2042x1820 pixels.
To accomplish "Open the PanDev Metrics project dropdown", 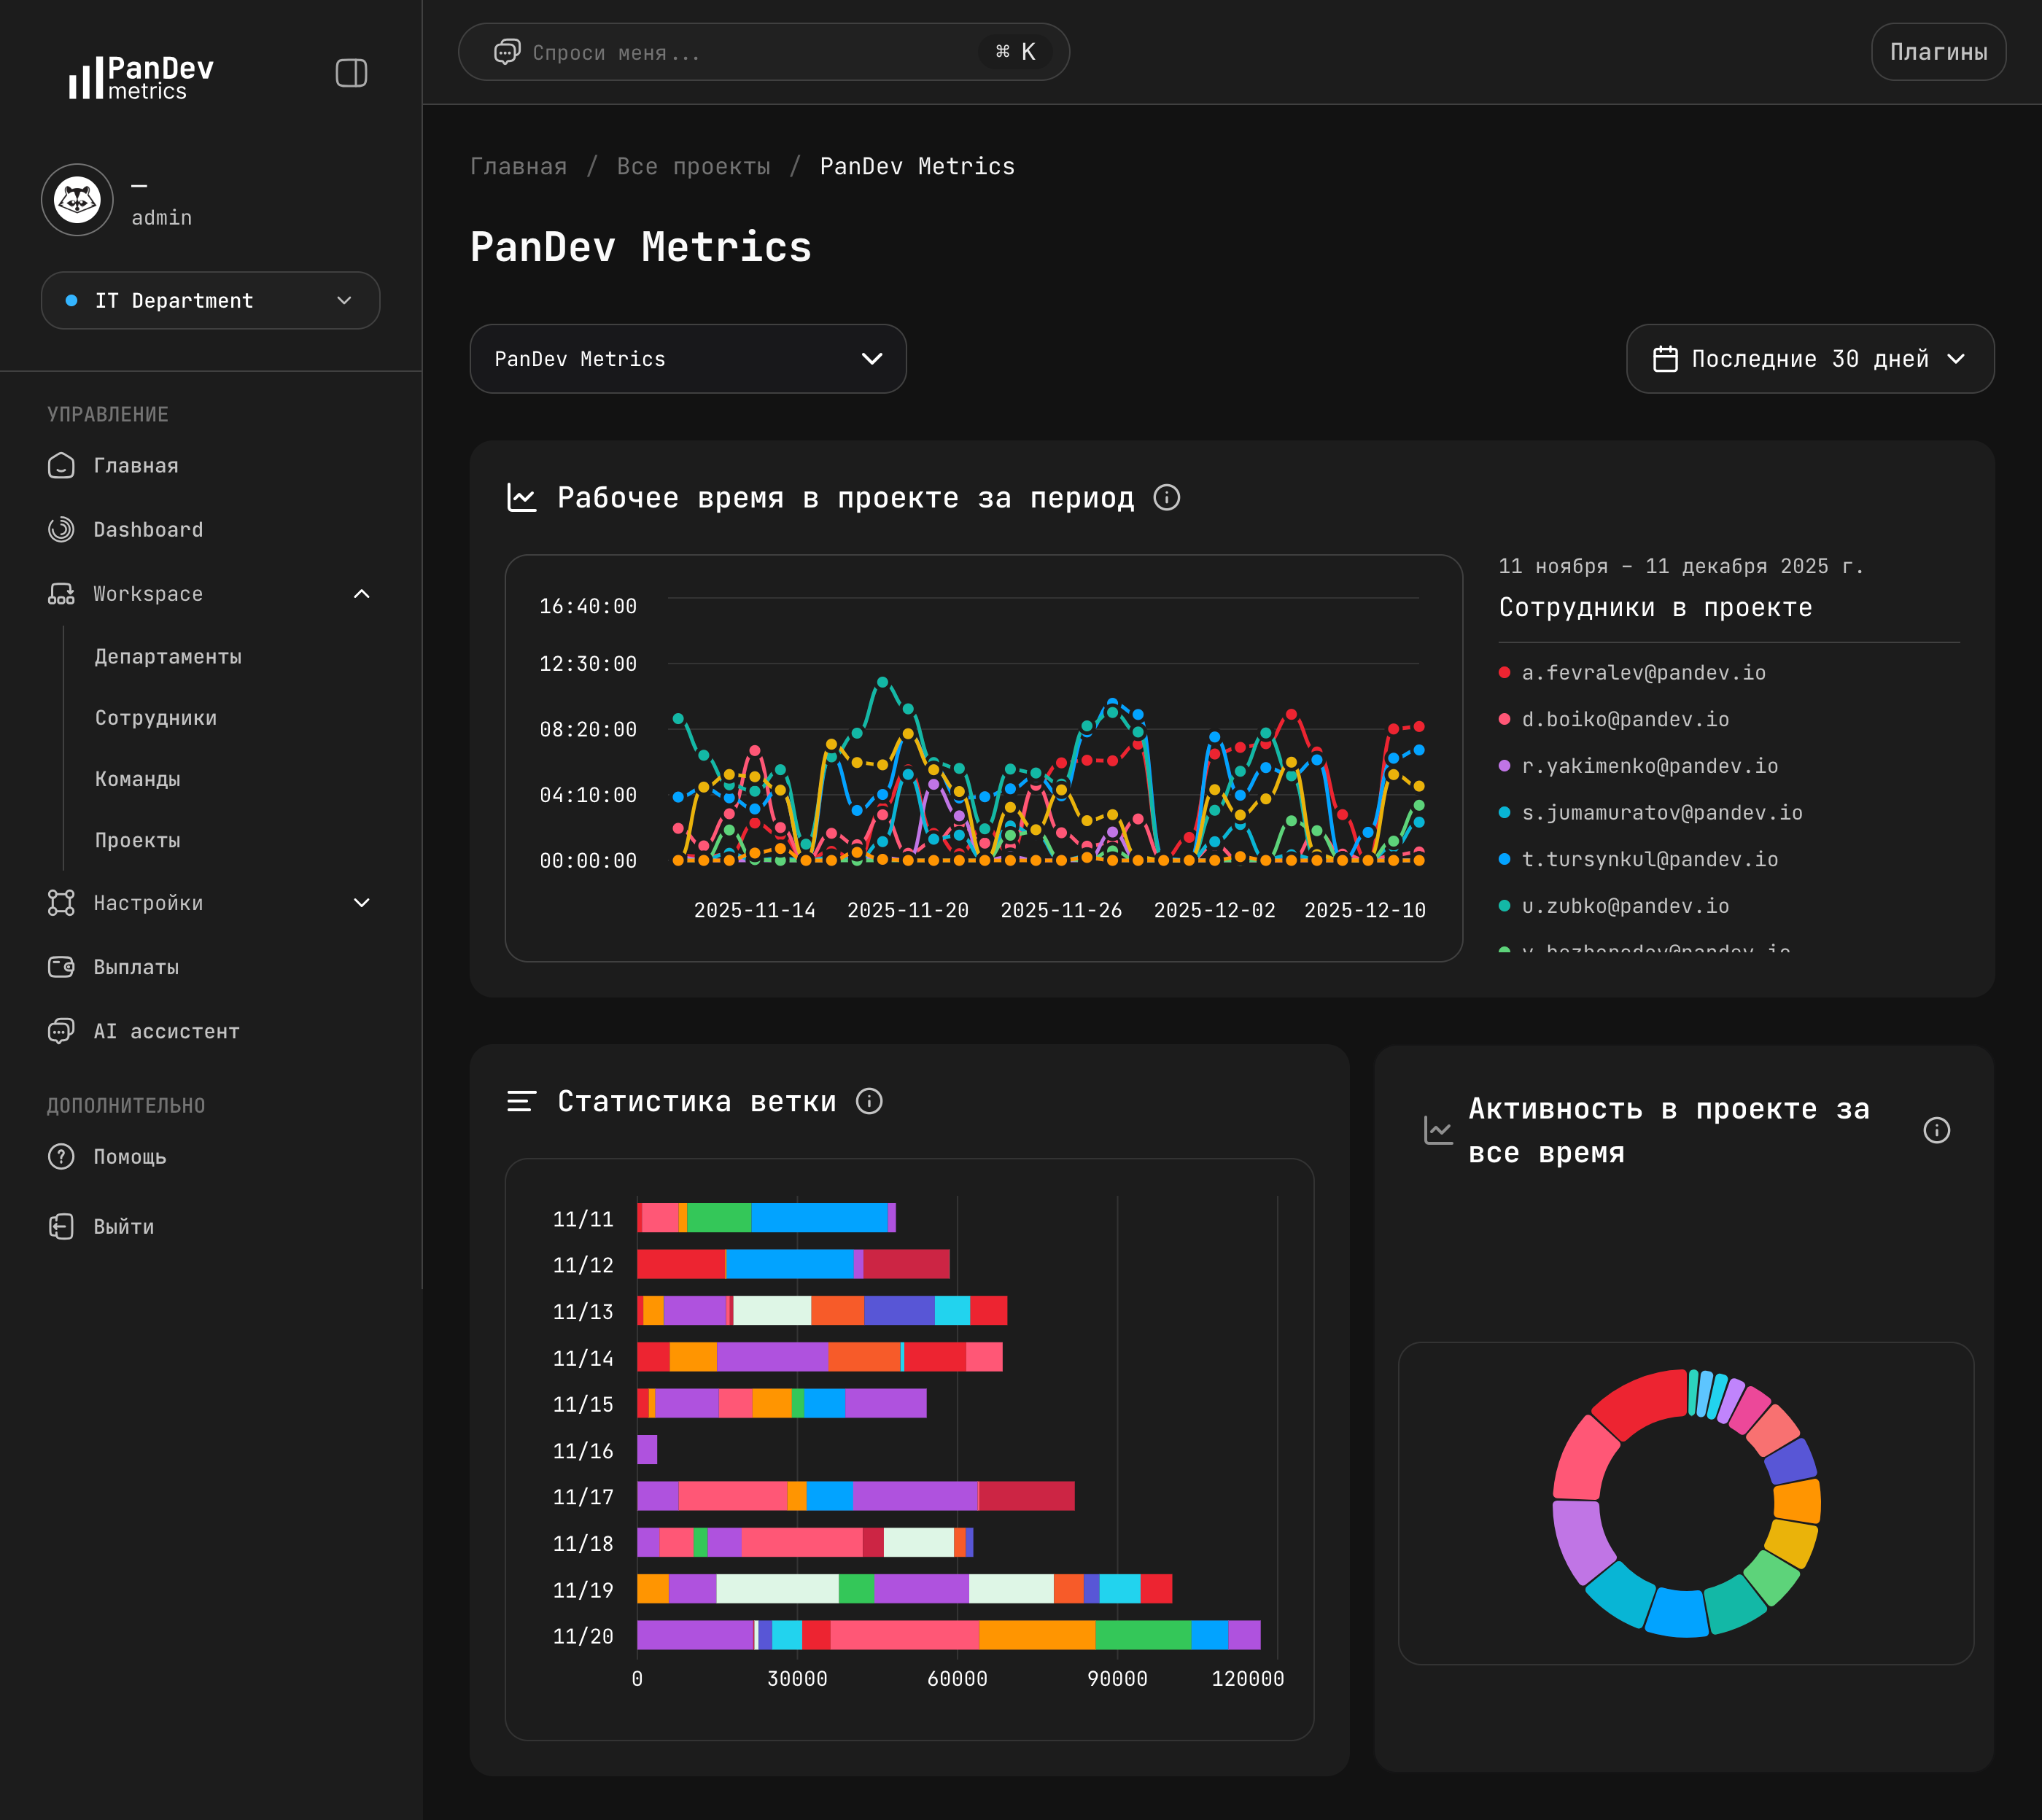I will tap(687, 358).
